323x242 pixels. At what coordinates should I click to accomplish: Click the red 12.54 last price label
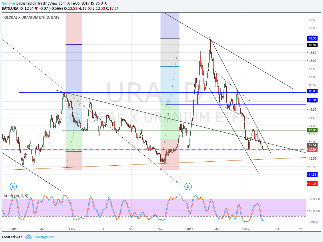click(312, 150)
